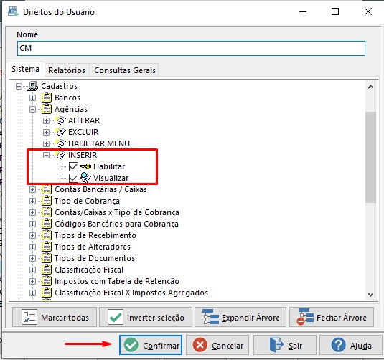Viewport: 384px width, 360px height.
Task: Click the Agências clipboard icon
Action: (47, 109)
